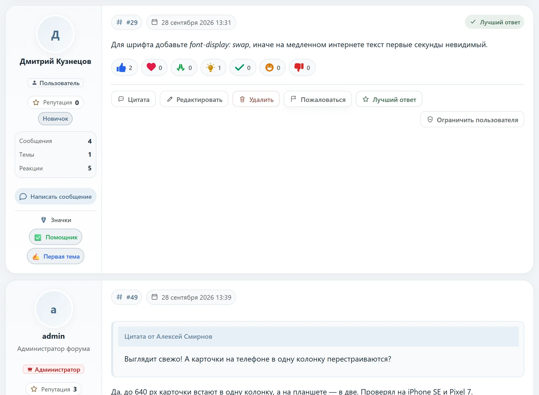Click the star icon beside admin's Репутация

pyautogui.click(x=34, y=389)
